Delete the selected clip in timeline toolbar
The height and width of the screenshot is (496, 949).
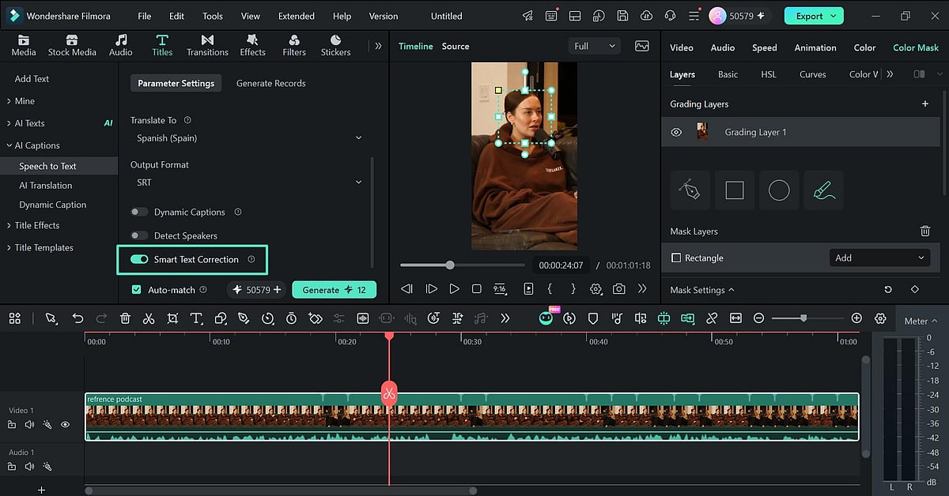(125, 318)
